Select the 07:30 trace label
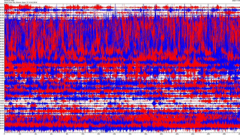This screenshot has height=135, width=240. tap(2, 47)
